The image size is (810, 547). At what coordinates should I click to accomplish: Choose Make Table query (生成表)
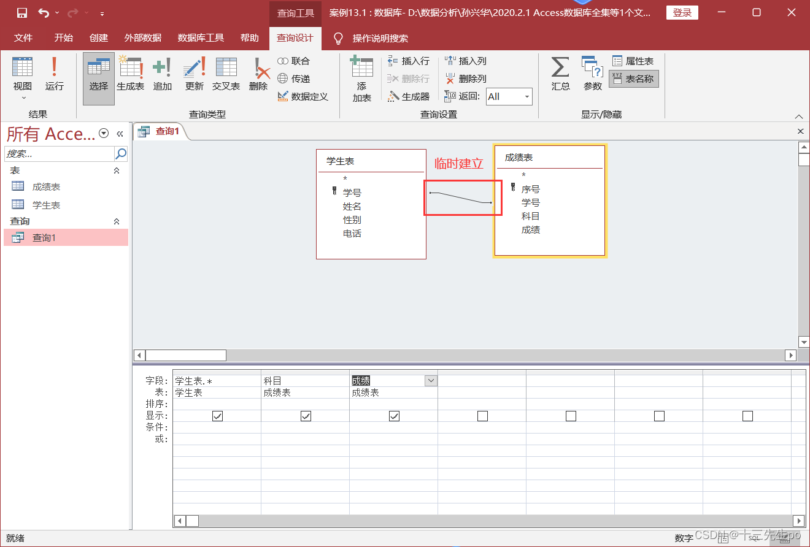(x=130, y=74)
